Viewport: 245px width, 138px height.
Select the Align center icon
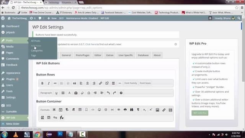[88, 83]
